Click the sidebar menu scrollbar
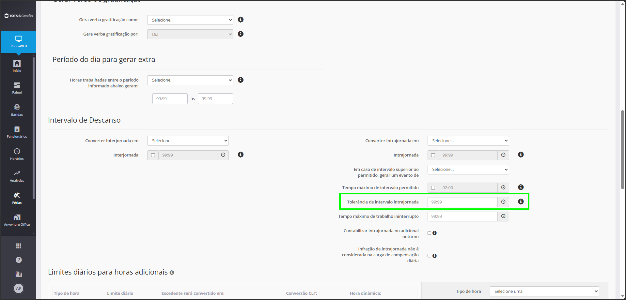The image size is (626, 300). coord(34,128)
